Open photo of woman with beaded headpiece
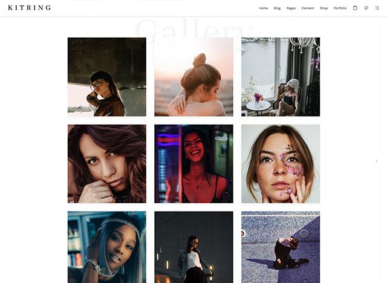Viewport: 387px width, 283px height. tap(107, 247)
